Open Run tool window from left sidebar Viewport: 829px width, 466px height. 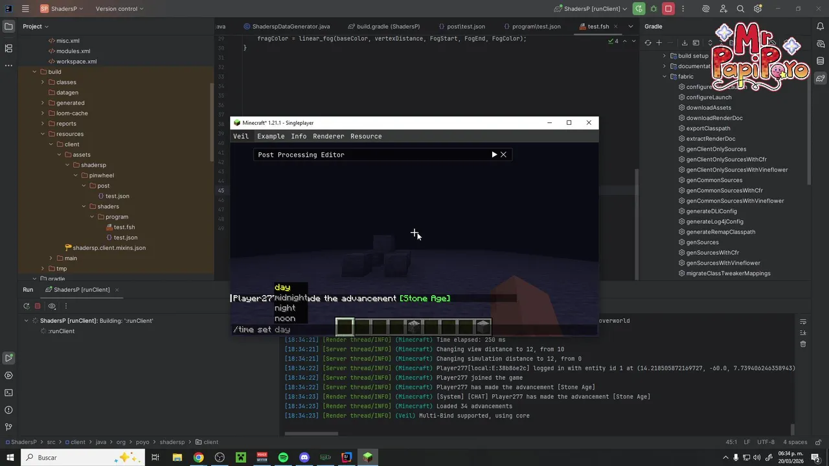(8, 358)
